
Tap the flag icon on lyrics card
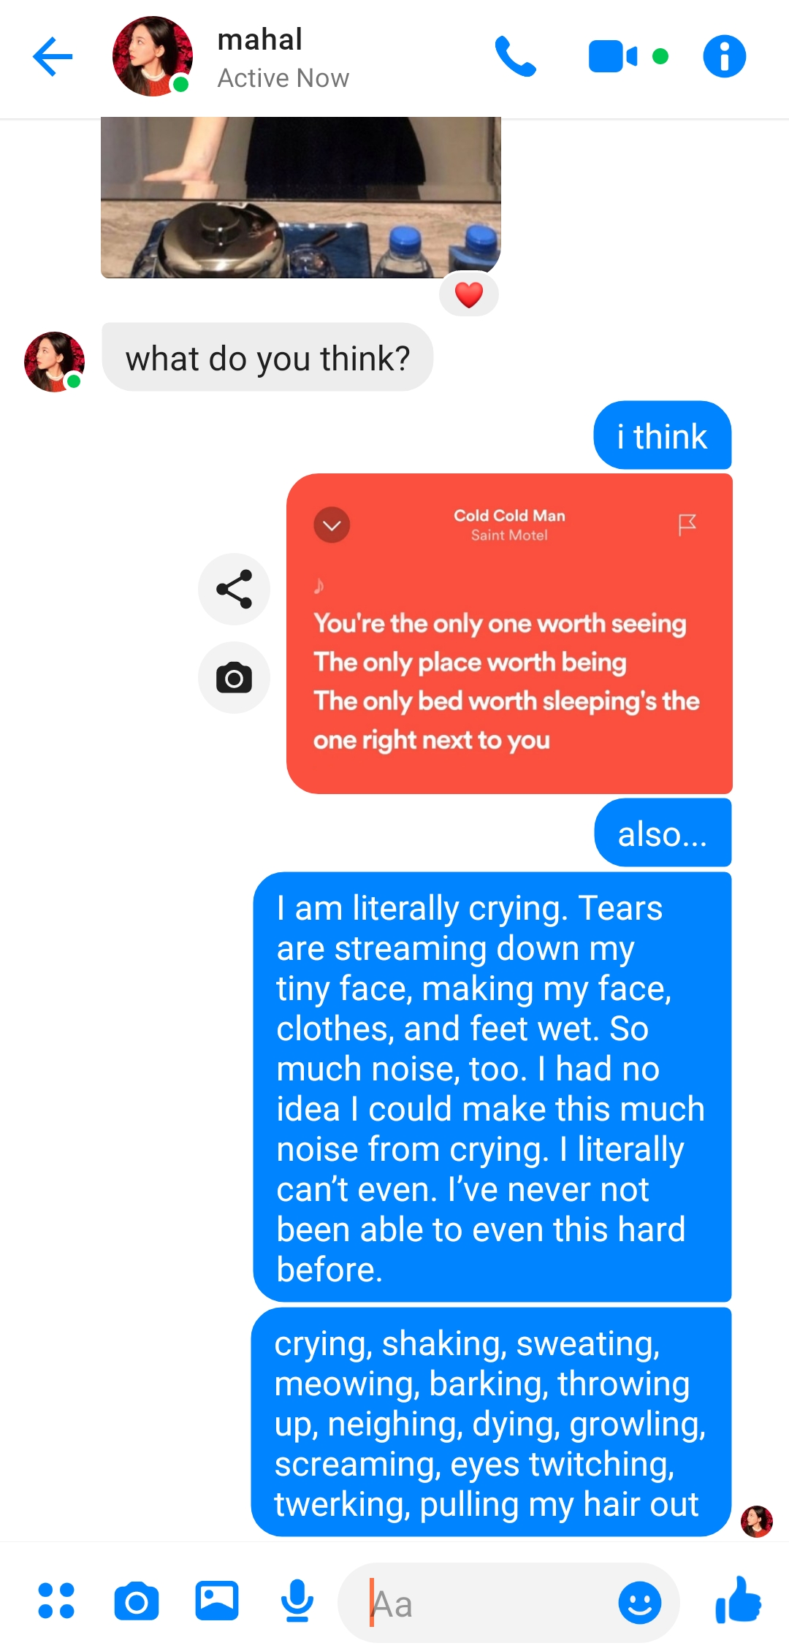(x=687, y=525)
